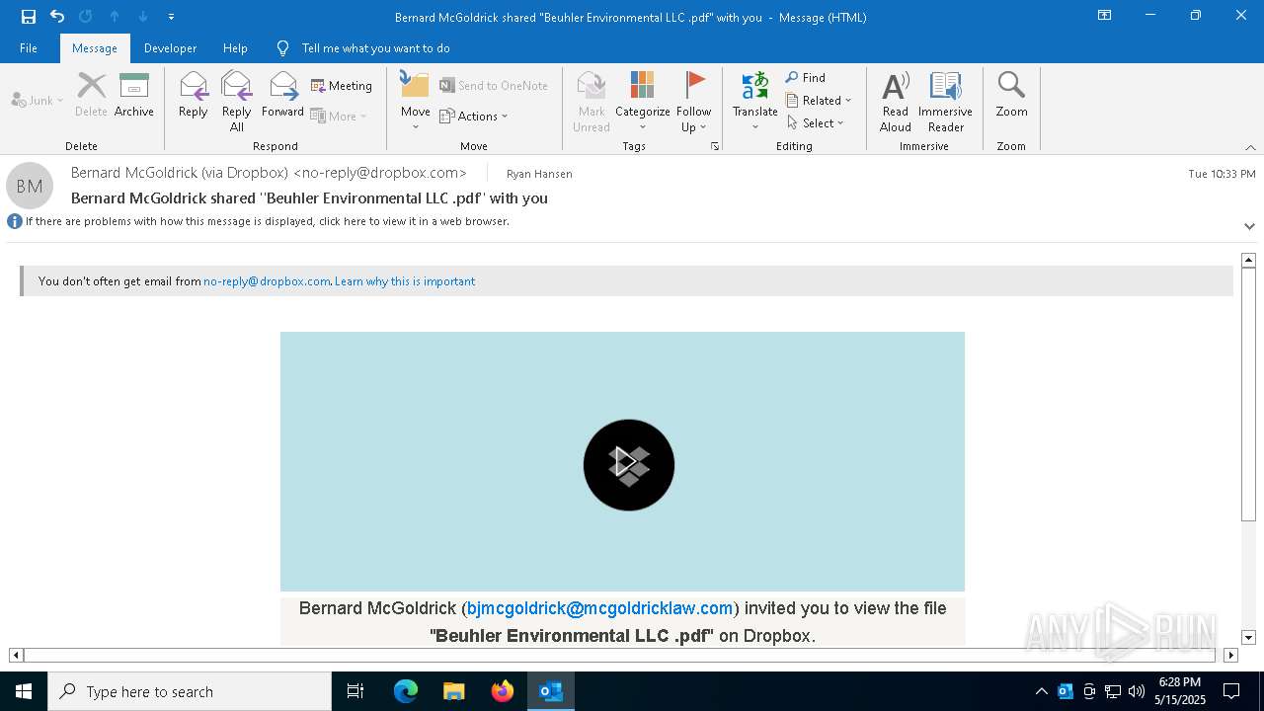1264x711 pixels.
Task: Open the Developer tab
Action: 170,48
